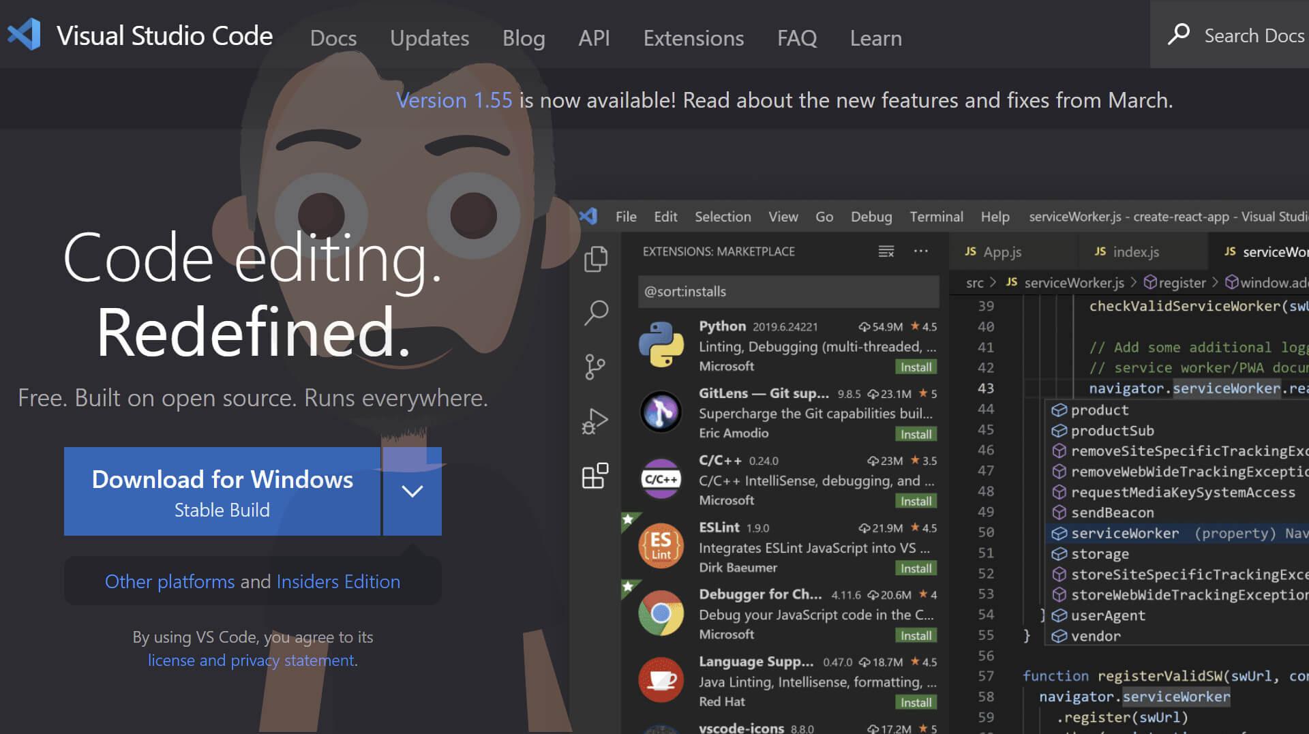Switch to the App.js editor tab

tap(1013, 251)
